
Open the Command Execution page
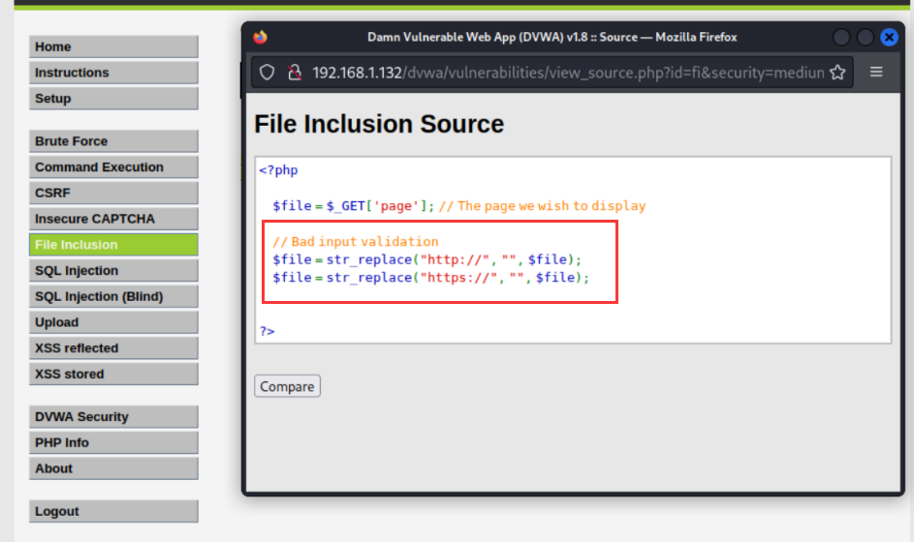coord(113,167)
